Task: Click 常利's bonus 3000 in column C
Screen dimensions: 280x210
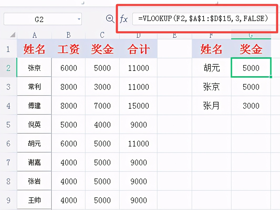Action: [x=102, y=87]
